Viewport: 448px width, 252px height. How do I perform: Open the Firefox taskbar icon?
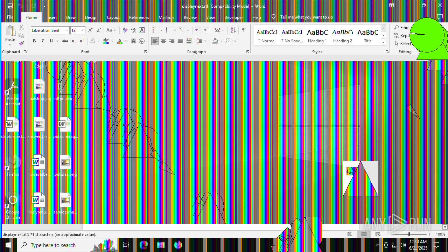pyautogui.click(x=178, y=245)
